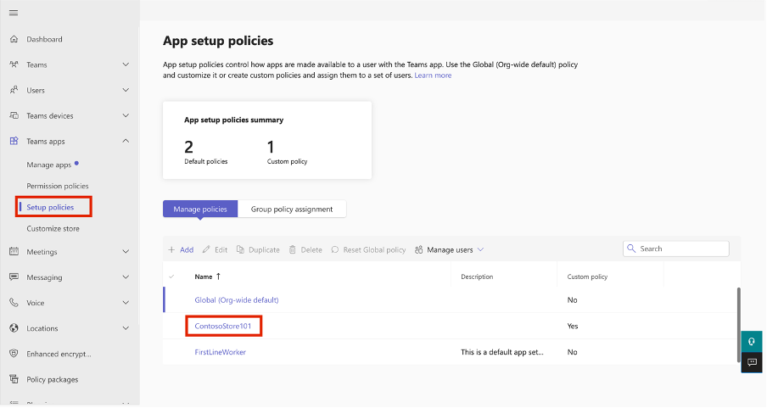The width and height of the screenshot is (767, 408).
Task: Open the hamburger navigation menu
Action: [14, 13]
